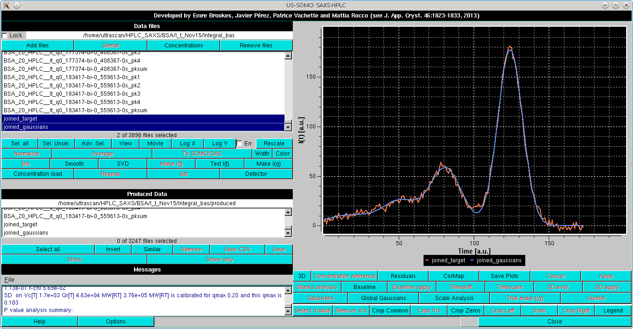
Task: Click the Cancel button
Action: click(556, 276)
